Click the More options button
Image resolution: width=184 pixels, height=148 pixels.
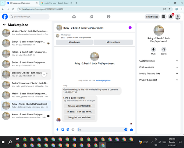pyautogui.click(x=113, y=42)
